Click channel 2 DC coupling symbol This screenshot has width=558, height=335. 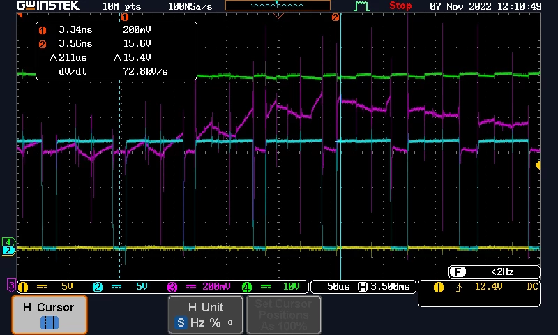pos(116,287)
